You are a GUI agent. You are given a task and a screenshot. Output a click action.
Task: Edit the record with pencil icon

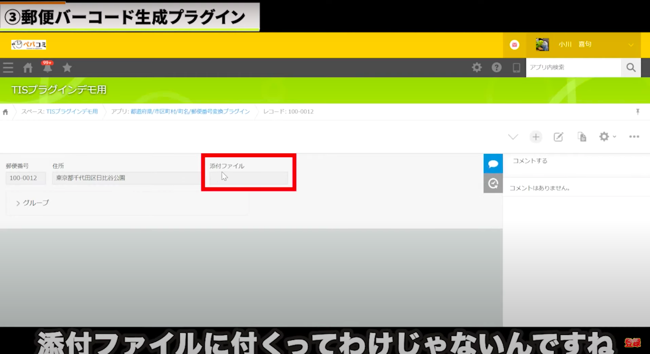(559, 137)
